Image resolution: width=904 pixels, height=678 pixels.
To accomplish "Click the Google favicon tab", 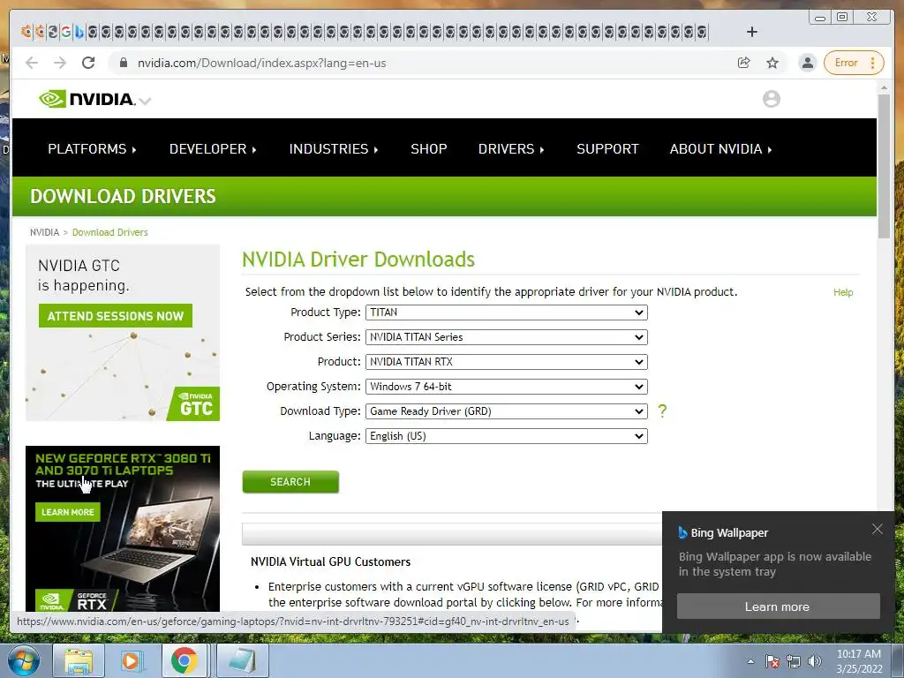I will [65, 32].
